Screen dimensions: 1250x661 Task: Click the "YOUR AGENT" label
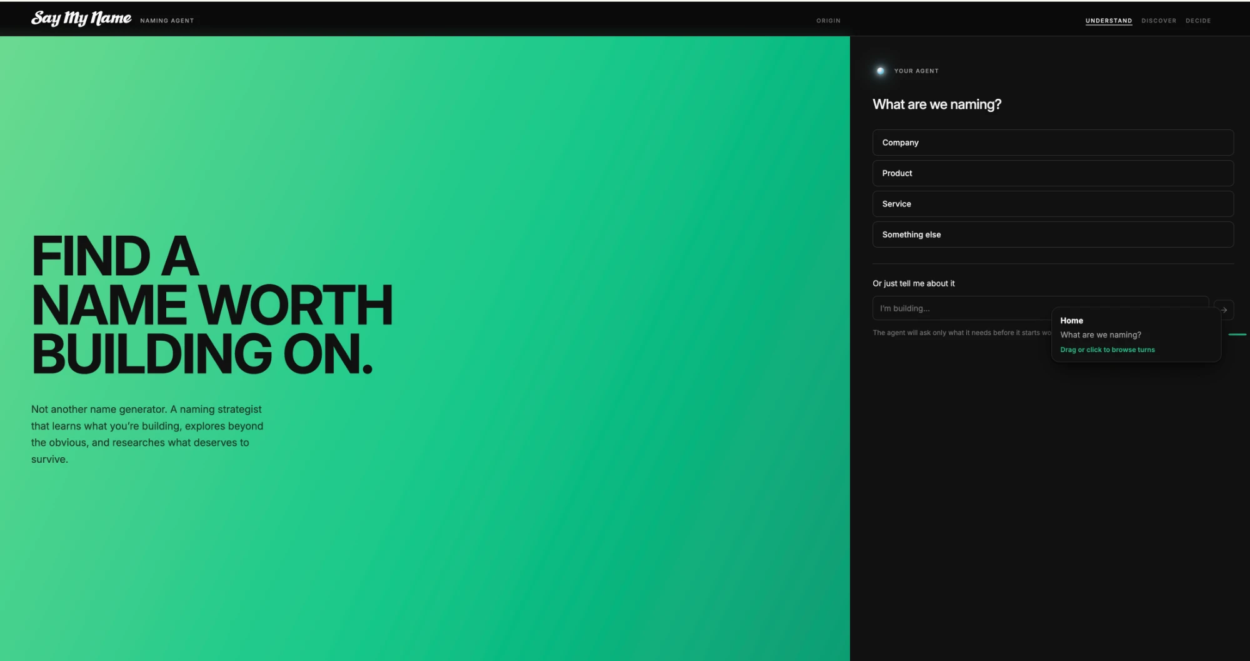pyautogui.click(x=916, y=71)
